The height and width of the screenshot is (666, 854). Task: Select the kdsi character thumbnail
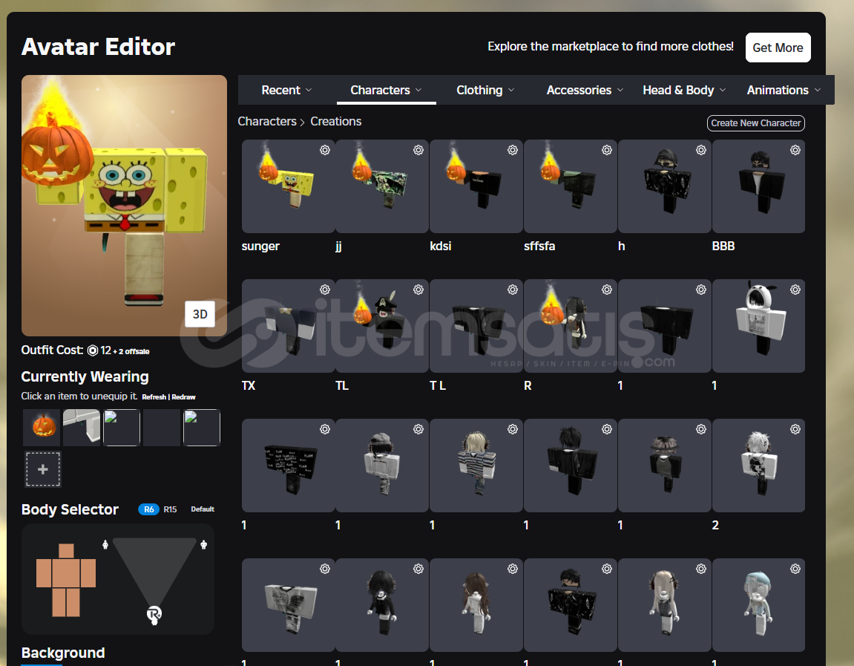476,186
